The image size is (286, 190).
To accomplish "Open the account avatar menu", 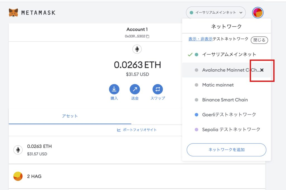I will 258,13.
